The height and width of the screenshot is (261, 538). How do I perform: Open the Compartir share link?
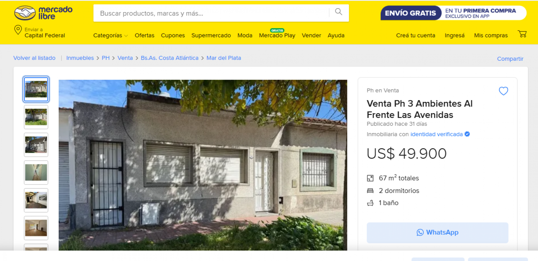(x=510, y=59)
